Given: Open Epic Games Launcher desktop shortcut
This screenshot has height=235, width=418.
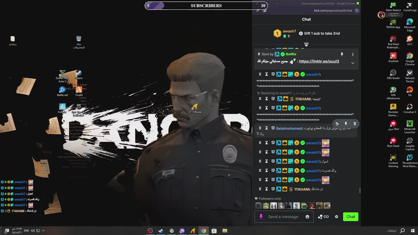Looking at the screenshot, I should point(79,110).
